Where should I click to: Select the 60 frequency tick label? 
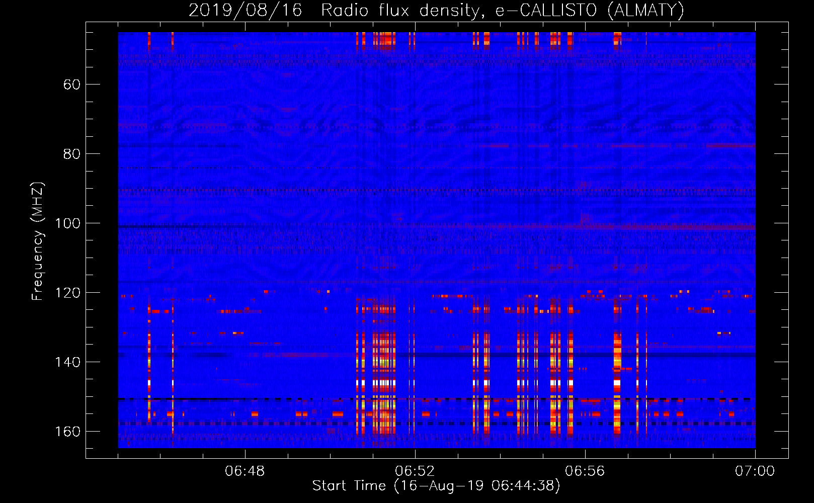72,85
